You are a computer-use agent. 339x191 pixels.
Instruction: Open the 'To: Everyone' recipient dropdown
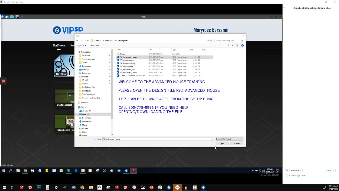(296, 171)
